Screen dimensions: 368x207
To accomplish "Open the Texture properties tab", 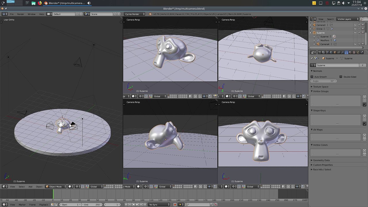I will coord(354,52).
